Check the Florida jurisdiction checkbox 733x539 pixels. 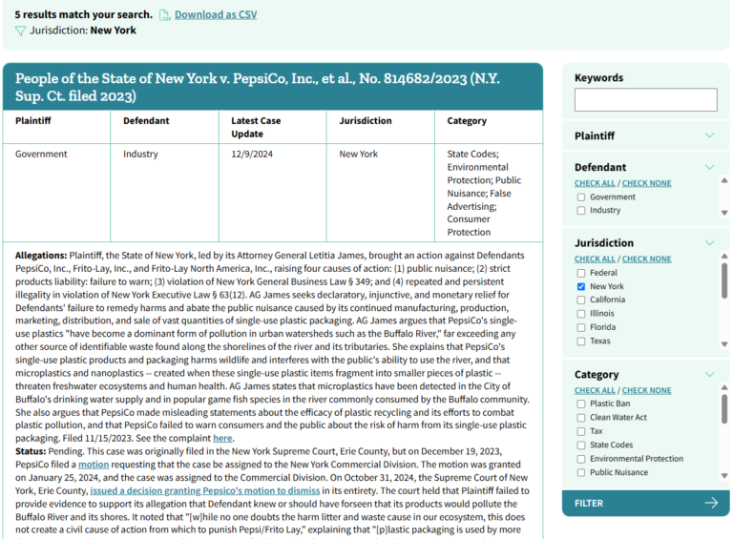(x=581, y=327)
